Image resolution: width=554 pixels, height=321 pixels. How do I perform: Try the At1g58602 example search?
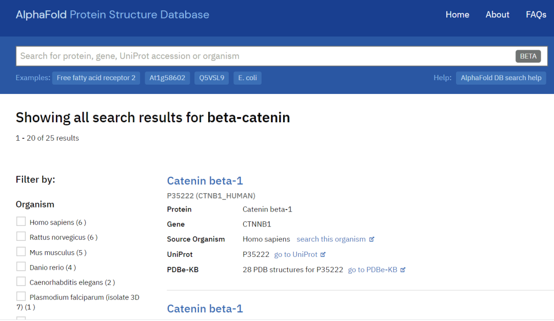[x=167, y=78]
